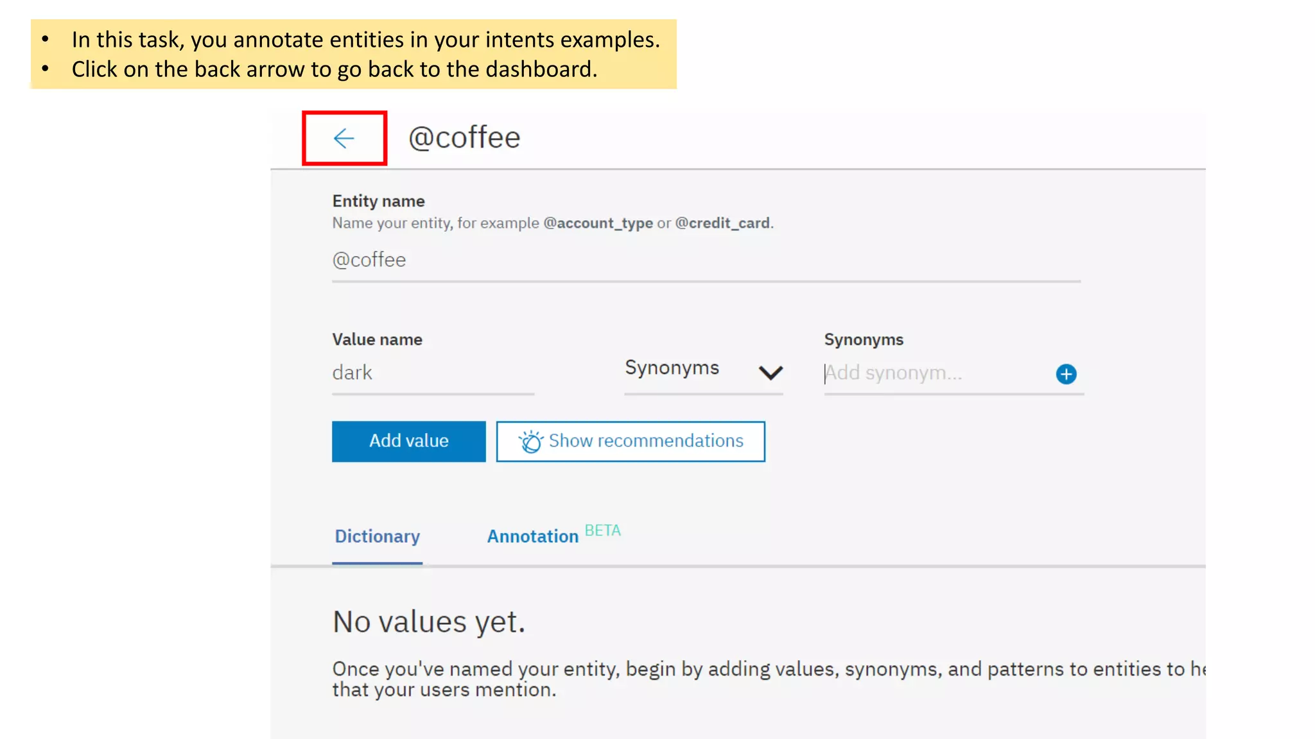Viewport: 1315px width, 739px height.
Task: Click the Watson icon in Show recommendations
Action: (530, 441)
